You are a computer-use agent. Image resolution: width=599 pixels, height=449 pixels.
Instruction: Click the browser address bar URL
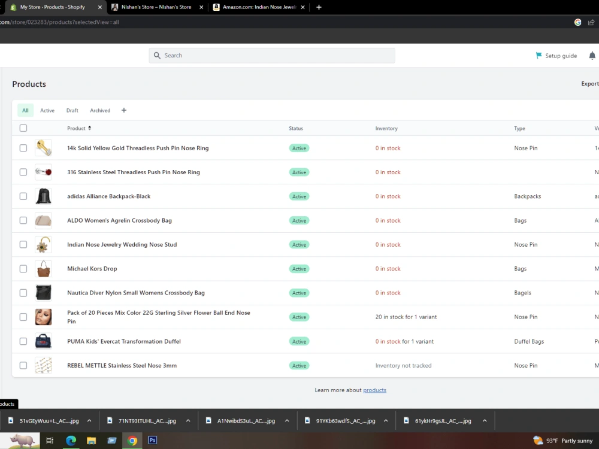pos(59,22)
